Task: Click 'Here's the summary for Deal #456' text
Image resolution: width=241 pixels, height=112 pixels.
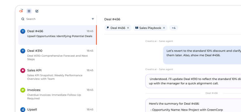Action: [x=174, y=104]
